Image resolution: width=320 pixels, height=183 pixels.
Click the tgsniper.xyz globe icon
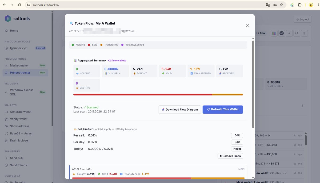[6, 48]
